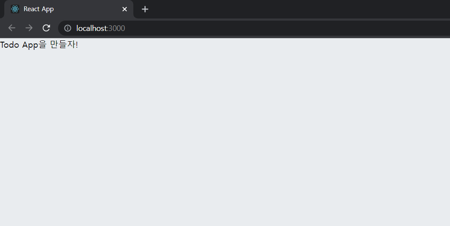Click the word "App을" on the page
The width and height of the screenshot is (450, 226).
click(x=34, y=45)
